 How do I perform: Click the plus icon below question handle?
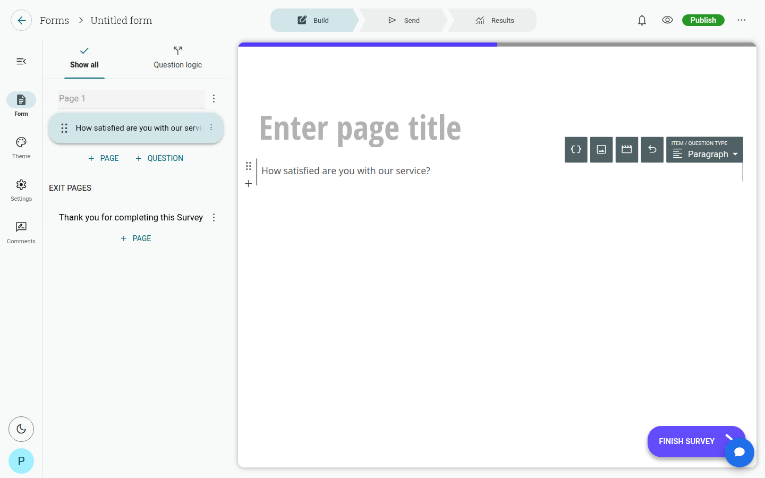point(248,184)
